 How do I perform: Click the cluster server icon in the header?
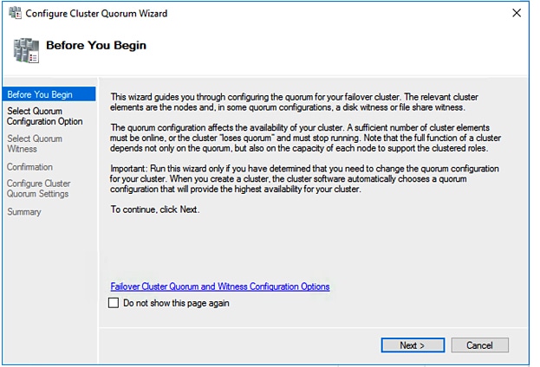click(26, 48)
